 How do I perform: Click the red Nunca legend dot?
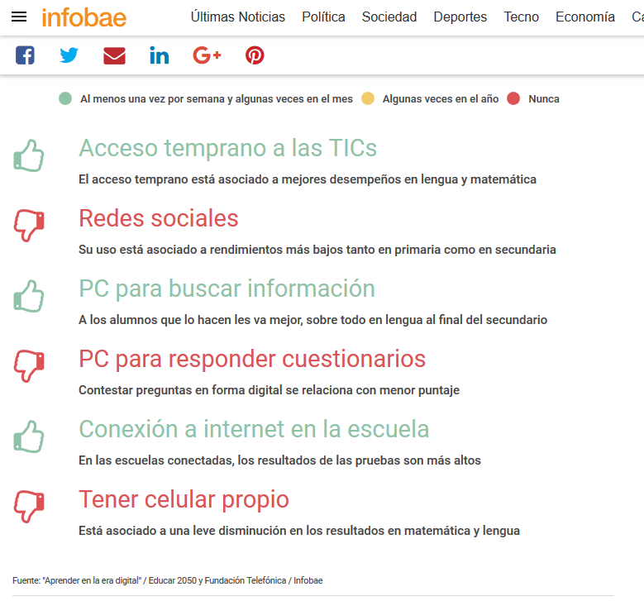pos(513,98)
